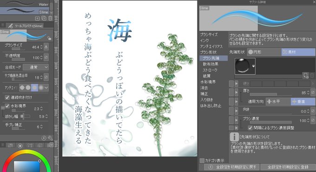The width and height of the screenshot is (316, 172).
Task: Click the delete sub tool trash icon
Action: tap(50, 18)
